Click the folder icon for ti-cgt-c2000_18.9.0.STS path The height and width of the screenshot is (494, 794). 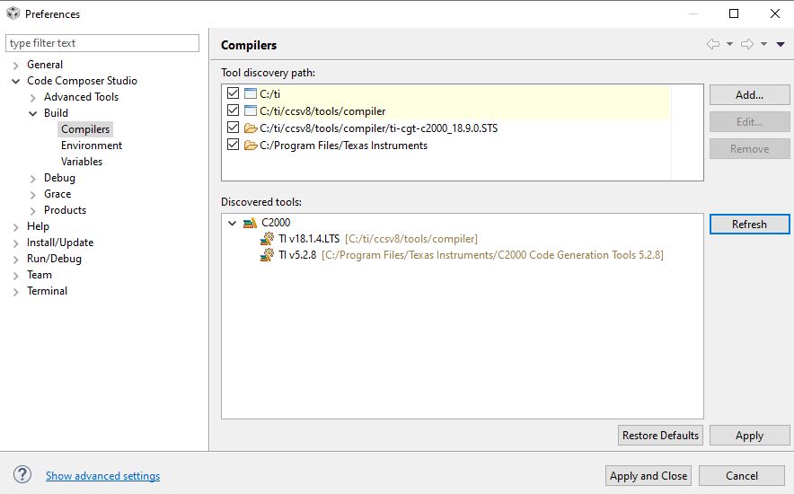tap(250, 128)
